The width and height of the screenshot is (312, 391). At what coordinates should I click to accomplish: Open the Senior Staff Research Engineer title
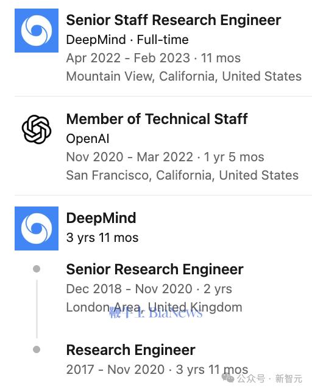click(x=174, y=20)
